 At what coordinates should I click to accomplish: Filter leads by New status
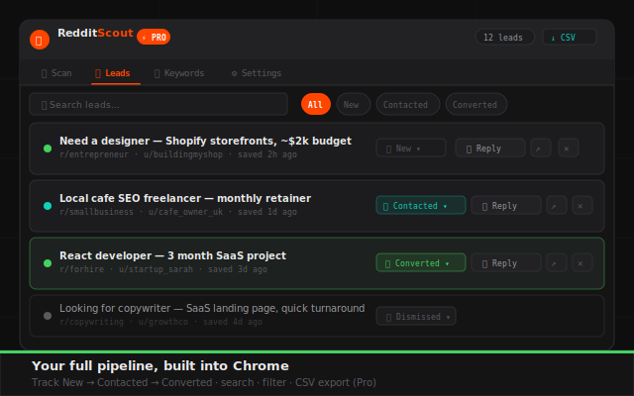tap(353, 104)
